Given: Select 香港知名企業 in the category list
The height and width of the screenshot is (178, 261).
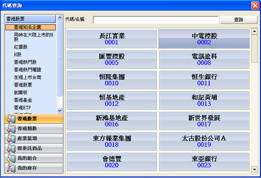Looking at the screenshot, I should [31, 27].
